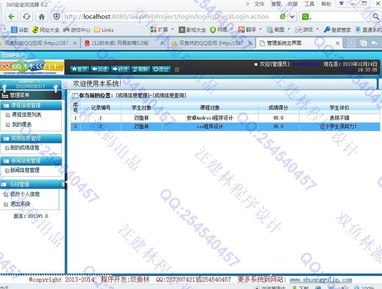Click the search magnifier icon
This screenshot has width=382, height=289.
click(x=376, y=17)
